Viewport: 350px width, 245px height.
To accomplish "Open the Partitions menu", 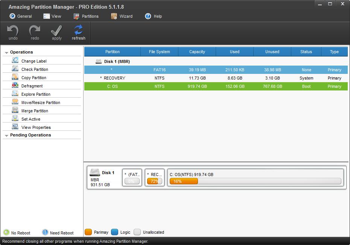I will pos(86,16).
